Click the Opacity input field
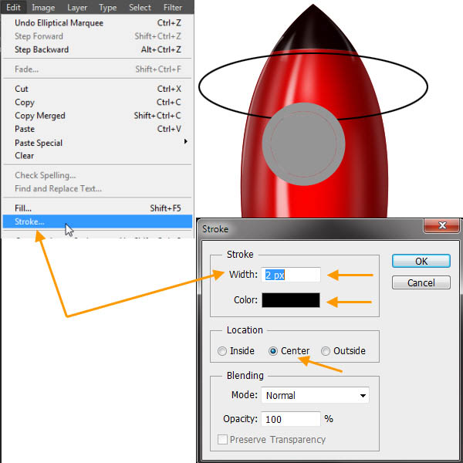 pyautogui.click(x=291, y=419)
